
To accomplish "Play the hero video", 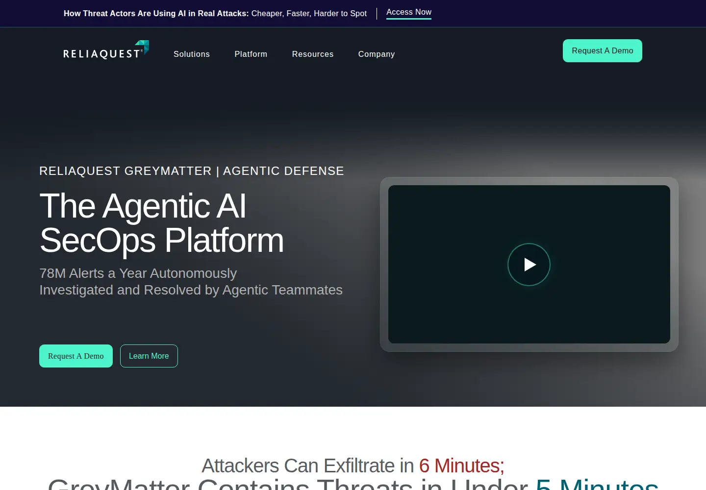I will pyautogui.click(x=529, y=265).
